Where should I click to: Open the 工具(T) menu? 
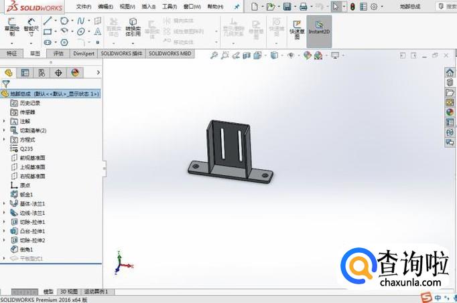tap(170, 6)
